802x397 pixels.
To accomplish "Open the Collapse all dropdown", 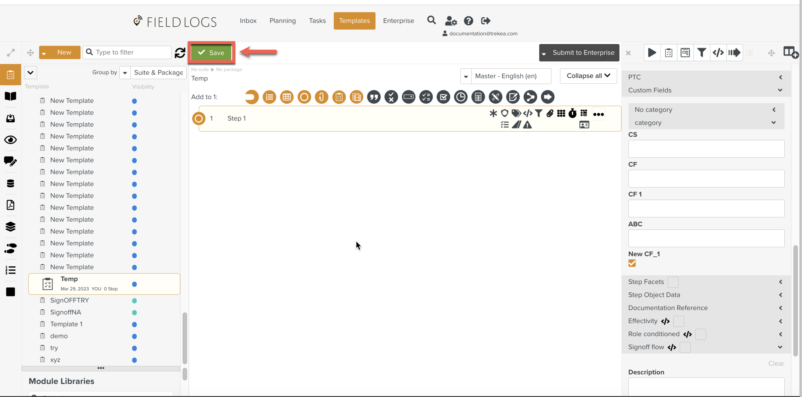I will [588, 76].
